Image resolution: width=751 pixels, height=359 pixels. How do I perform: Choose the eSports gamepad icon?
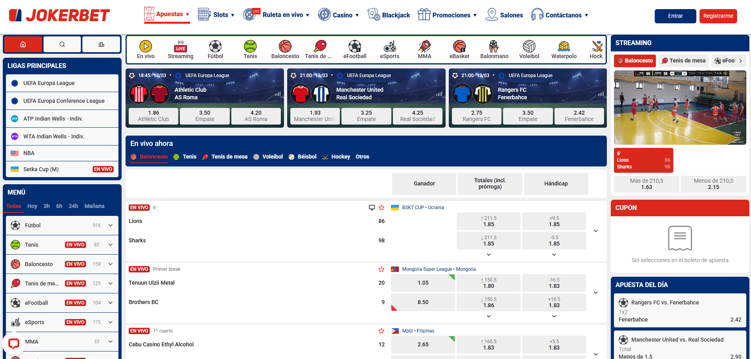coord(390,46)
